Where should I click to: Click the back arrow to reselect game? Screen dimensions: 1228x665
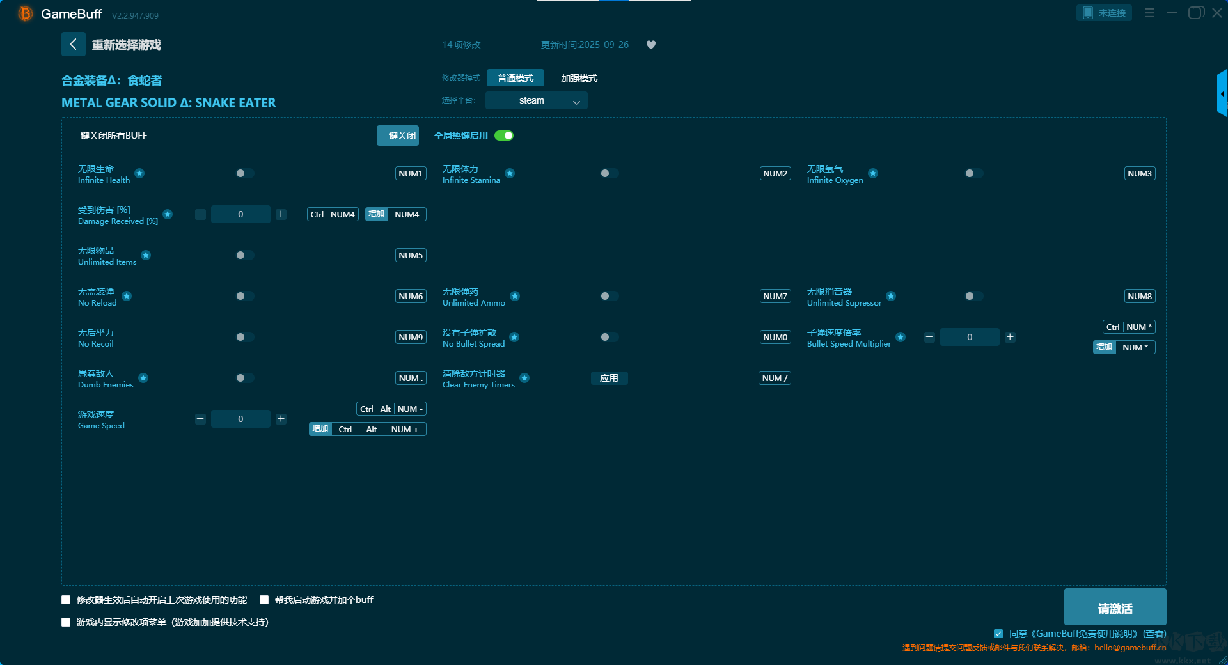coord(73,44)
